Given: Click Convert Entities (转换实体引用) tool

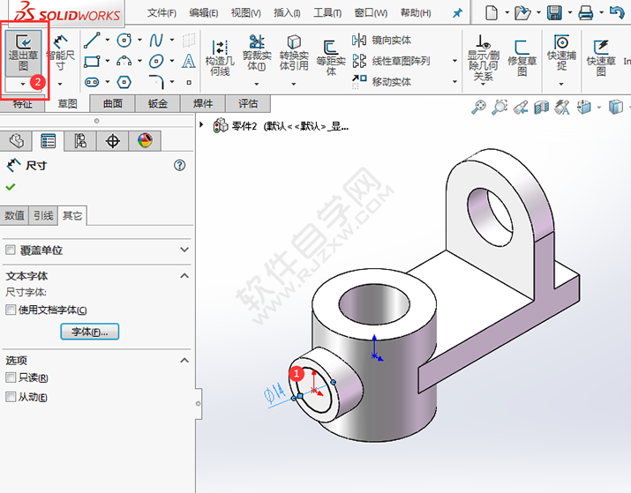Looking at the screenshot, I should coord(294,53).
